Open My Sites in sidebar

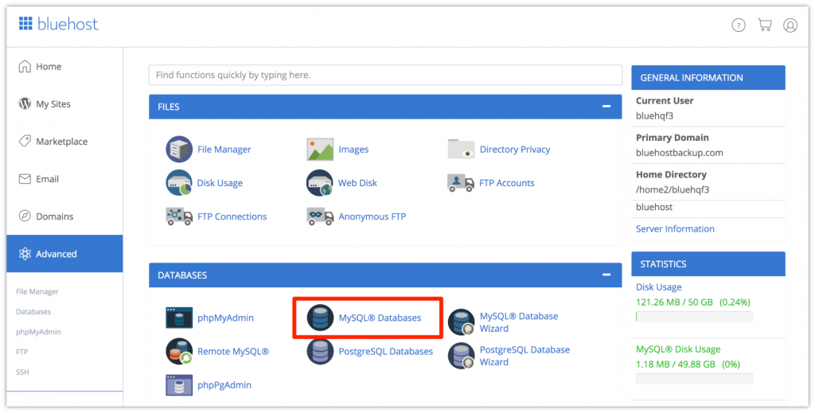(64, 104)
